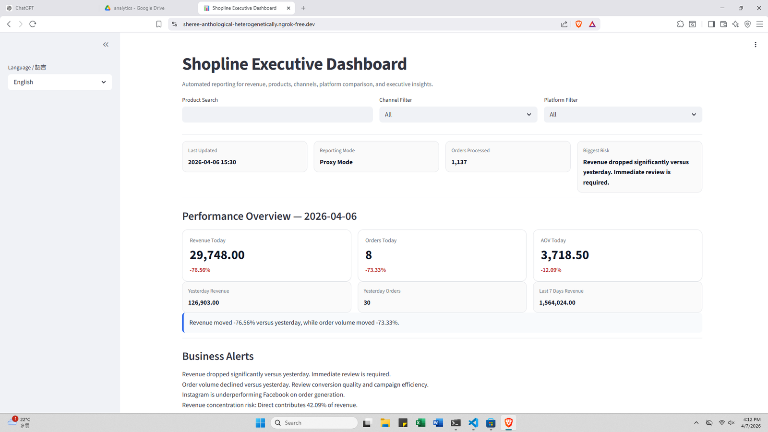Click the Yesterday Revenue value 126,903.00
Viewport: 768px width, 432px height.
204,303
